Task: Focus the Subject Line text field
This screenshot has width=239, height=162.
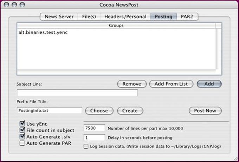Action: point(77,93)
